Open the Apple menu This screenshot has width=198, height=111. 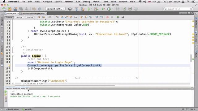[x=4, y=2]
